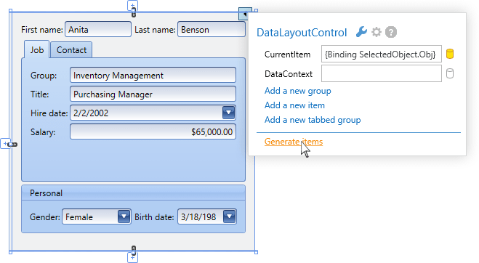Click the Salary field showing $65,000.00

153,131
